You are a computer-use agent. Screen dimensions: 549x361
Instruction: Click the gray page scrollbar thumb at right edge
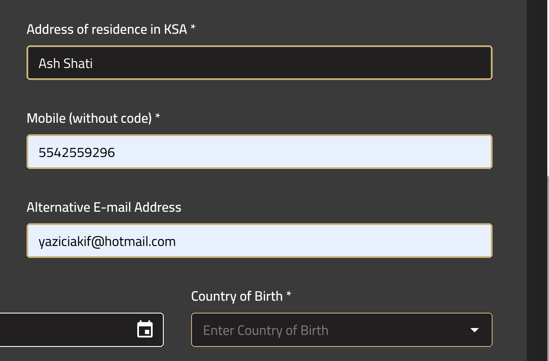tap(548, 268)
